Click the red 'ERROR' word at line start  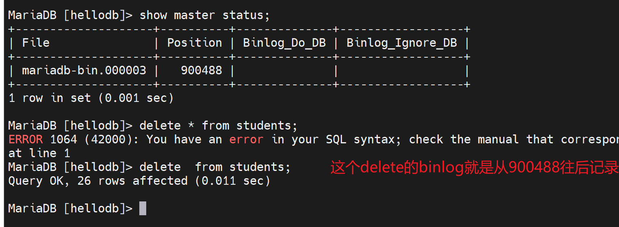(x=25, y=139)
